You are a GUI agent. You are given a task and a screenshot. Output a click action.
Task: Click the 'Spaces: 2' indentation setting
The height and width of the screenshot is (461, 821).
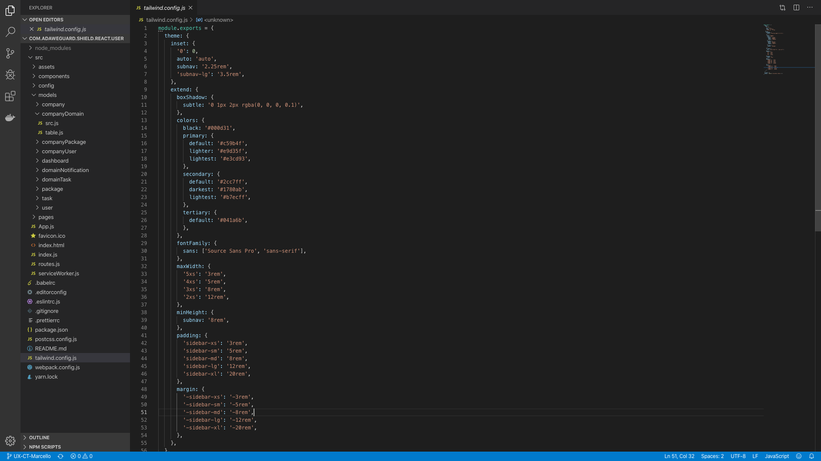coord(712,456)
